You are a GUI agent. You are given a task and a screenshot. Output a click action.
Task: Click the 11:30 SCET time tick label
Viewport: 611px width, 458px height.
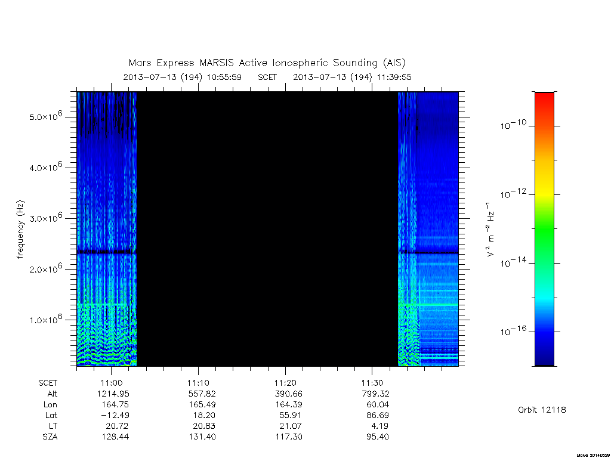coord(372,383)
